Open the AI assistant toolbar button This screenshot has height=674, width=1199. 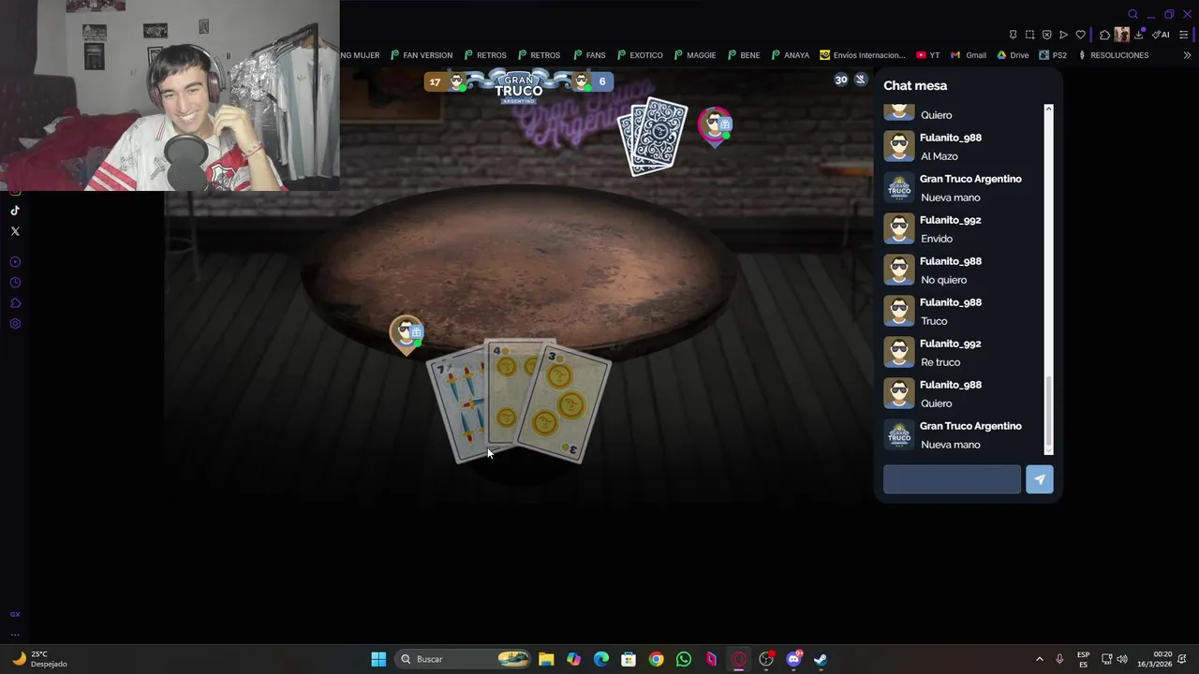(x=1161, y=35)
